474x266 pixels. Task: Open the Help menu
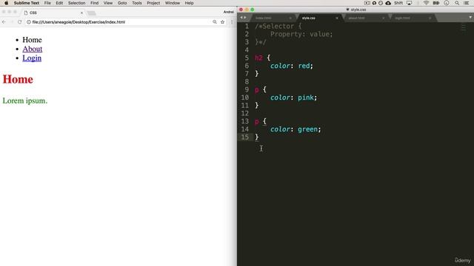click(x=190, y=3)
